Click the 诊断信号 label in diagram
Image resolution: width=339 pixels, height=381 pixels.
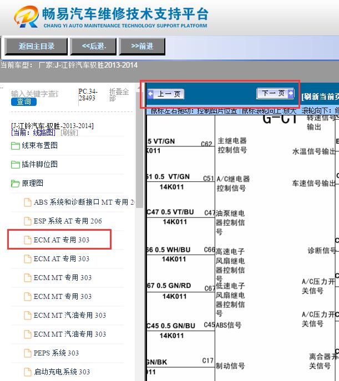(x=322, y=251)
